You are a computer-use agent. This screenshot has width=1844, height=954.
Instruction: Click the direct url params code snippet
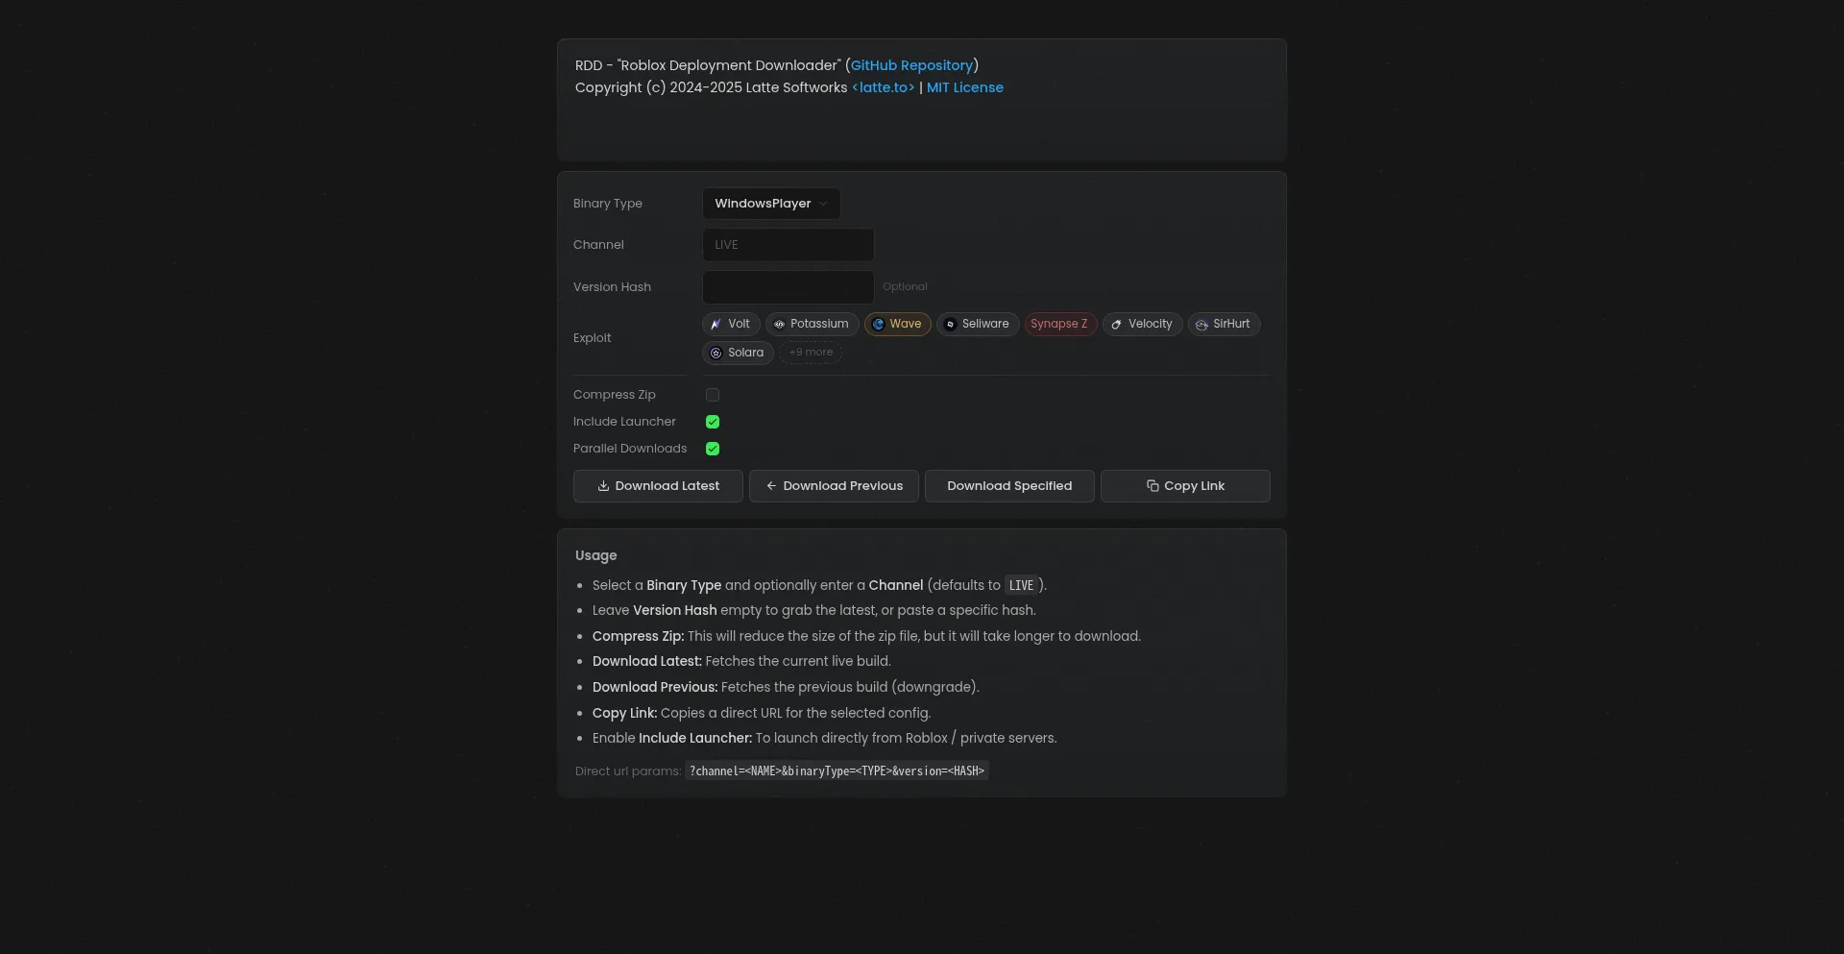(837, 771)
